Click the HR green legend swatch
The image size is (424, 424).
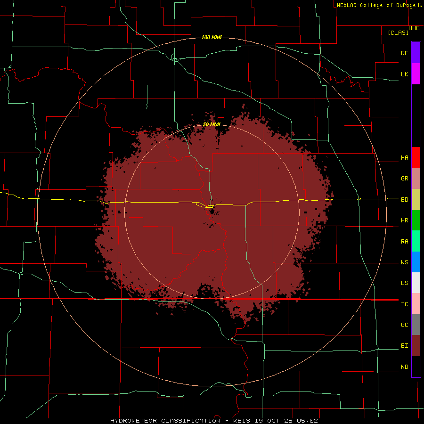click(416, 220)
